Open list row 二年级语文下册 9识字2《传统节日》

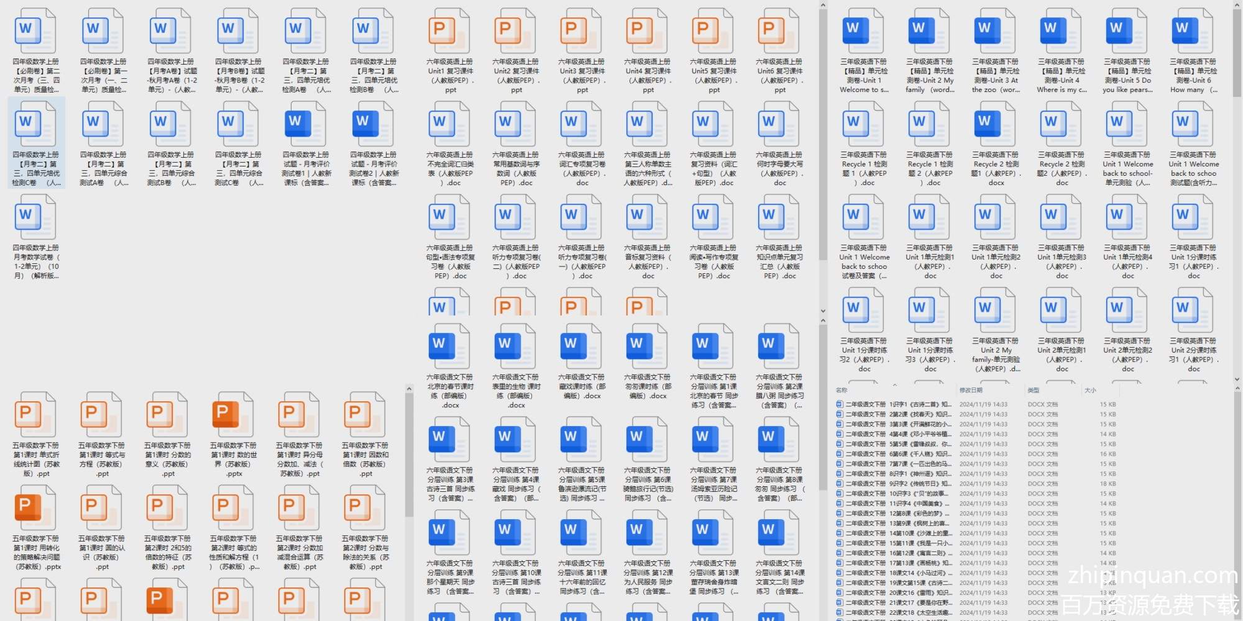(976, 484)
